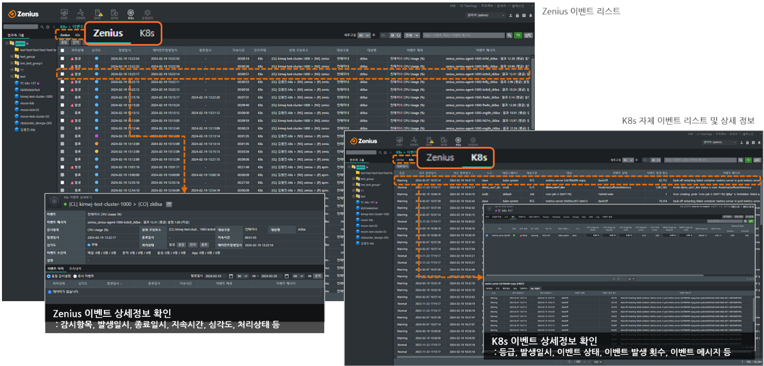Open the 한국어 language dropdown in the Zenius event list window
This screenshot has width=764, height=366.
coord(503,6)
